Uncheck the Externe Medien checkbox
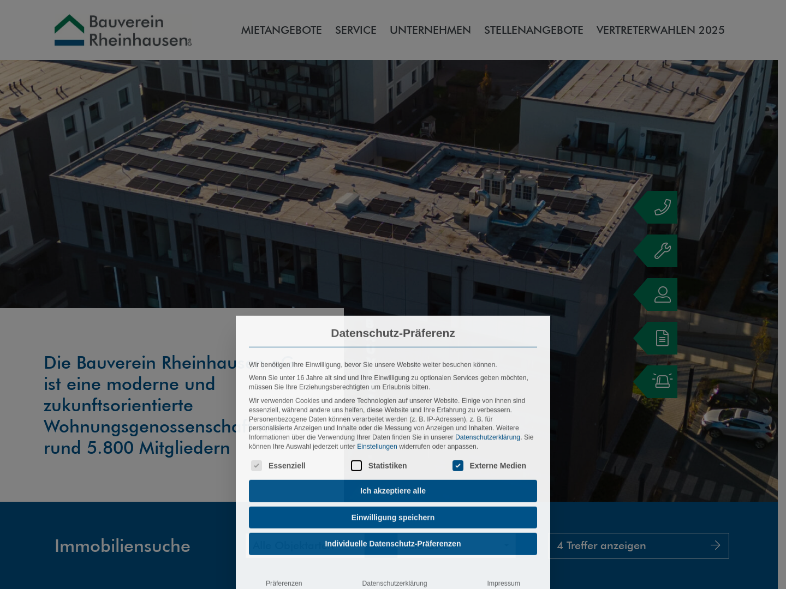The height and width of the screenshot is (589, 786). coord(458,466)
